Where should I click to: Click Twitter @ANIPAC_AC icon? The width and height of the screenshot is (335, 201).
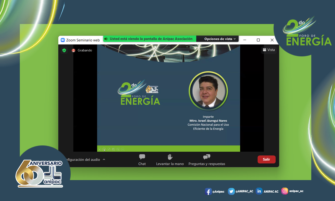pos(231,191)
